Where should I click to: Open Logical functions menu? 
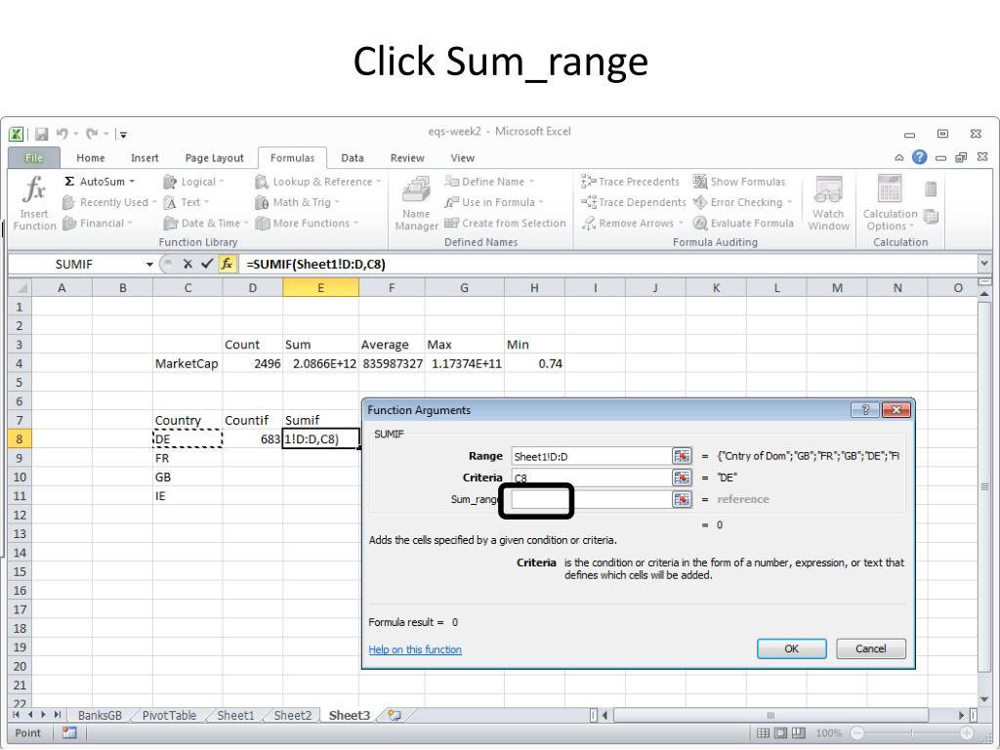click(194, 182)
